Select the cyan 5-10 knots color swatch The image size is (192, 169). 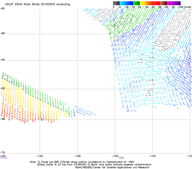[123, 3]
